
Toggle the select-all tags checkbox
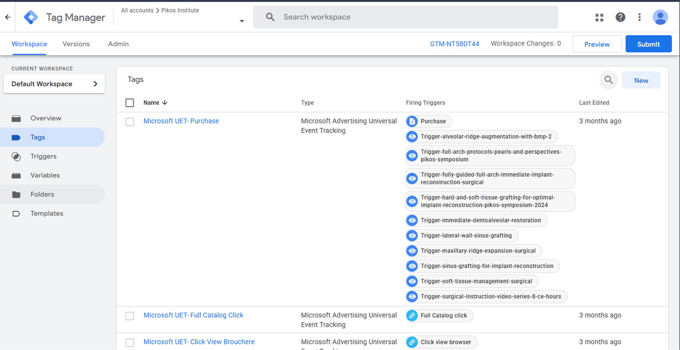pyautogui.click(x=130, y=103)
